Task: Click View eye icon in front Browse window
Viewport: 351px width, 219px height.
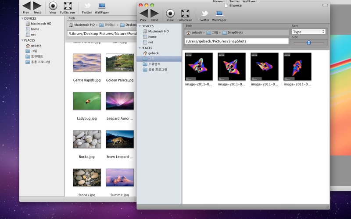Action: coord(170,14)
